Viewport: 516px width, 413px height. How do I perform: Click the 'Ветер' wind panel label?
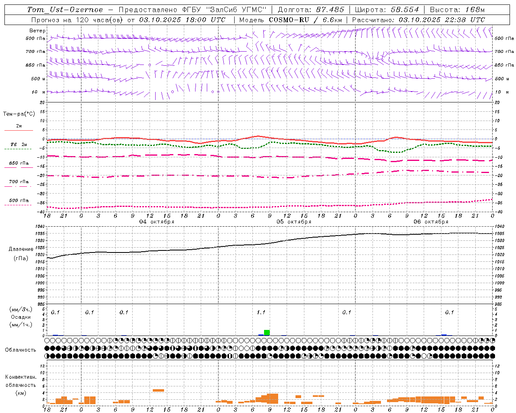[x=37, y=31]
